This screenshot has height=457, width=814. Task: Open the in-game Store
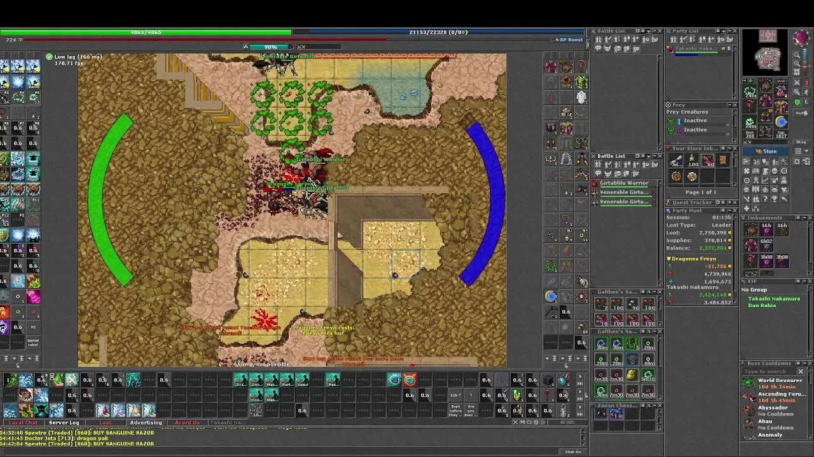coord(766,151)
